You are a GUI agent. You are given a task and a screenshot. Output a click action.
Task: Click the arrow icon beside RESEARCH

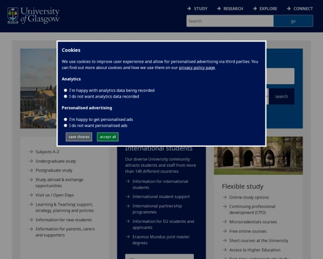219,9
